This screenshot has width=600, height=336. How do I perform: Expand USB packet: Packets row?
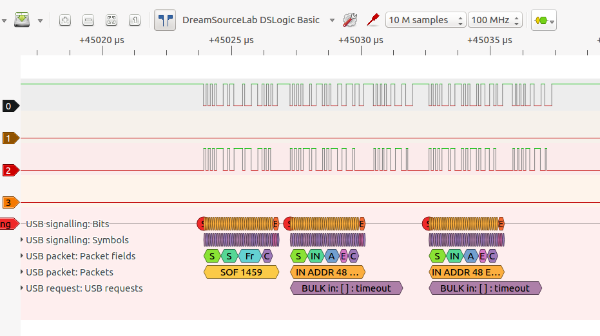22,272
